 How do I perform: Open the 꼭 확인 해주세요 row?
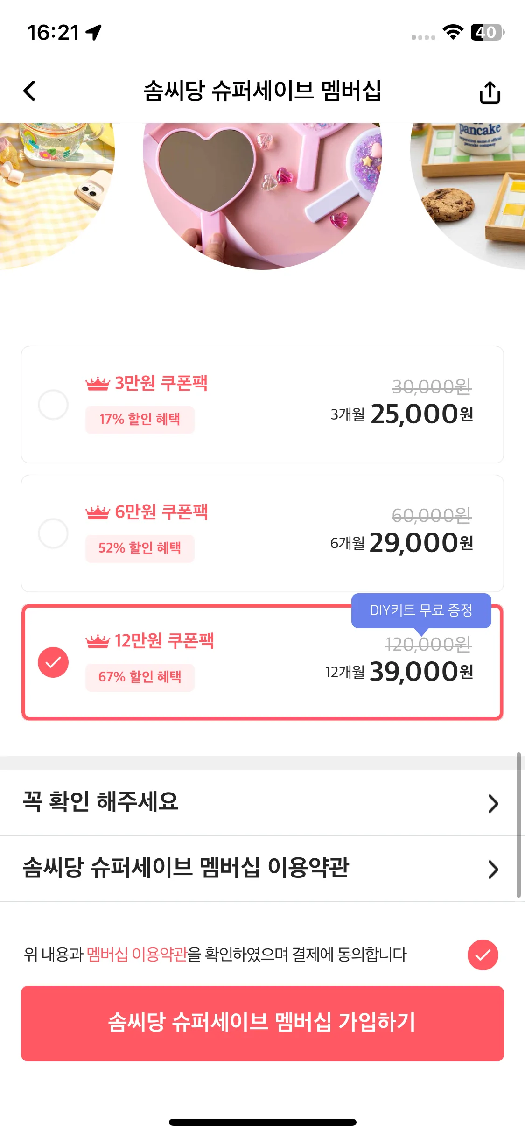point(262,803)
